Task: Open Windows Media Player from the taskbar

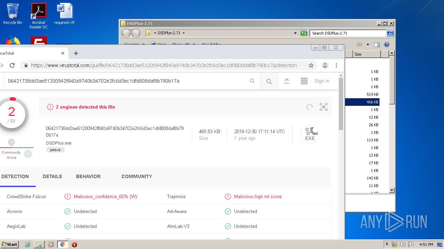Action: pyautogui.click(x=51, y=245)
